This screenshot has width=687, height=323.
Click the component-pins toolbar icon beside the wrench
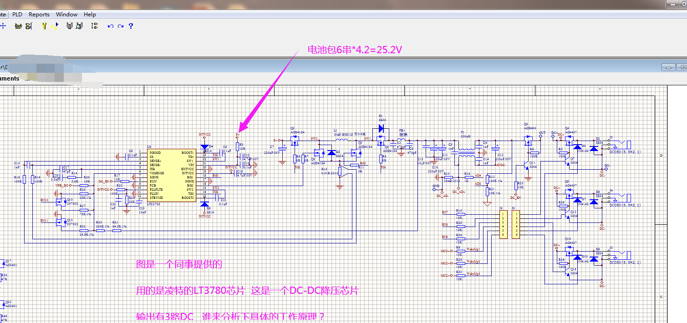[29, 26]
